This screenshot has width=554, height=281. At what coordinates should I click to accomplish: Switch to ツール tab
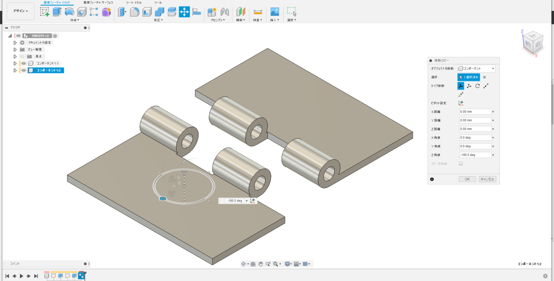[x=158, y=2]
